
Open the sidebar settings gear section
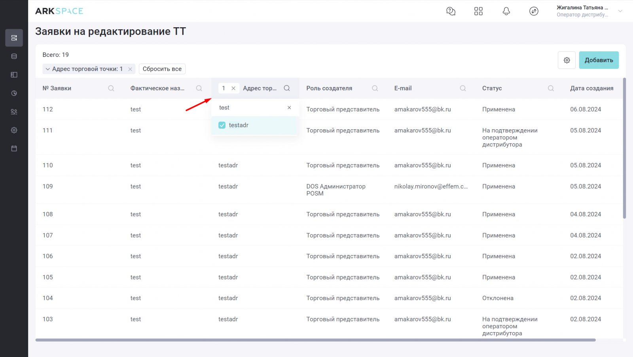[x=14, y=130]
